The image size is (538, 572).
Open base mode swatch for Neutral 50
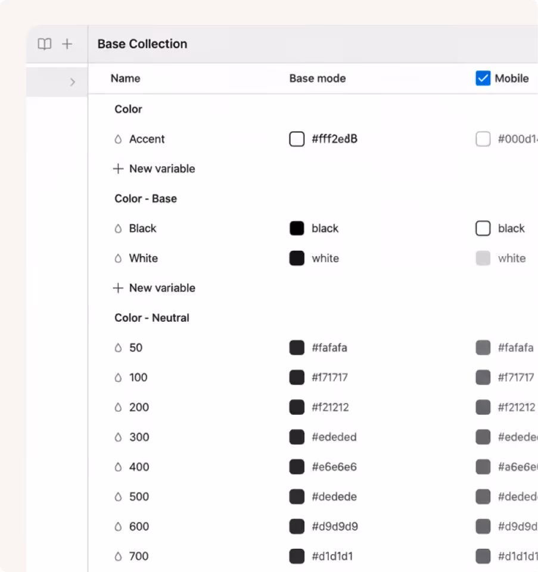(x=297, y=347)
